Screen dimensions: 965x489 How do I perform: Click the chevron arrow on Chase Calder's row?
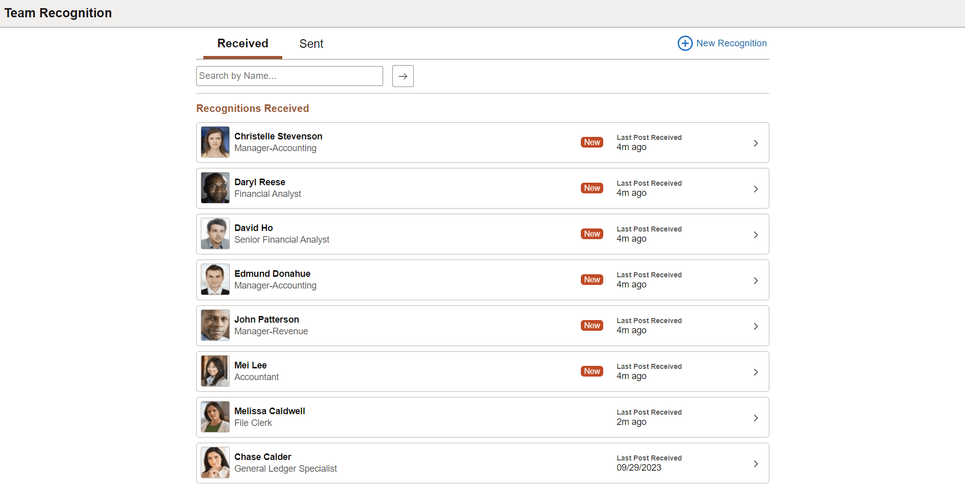click(756, 463)
